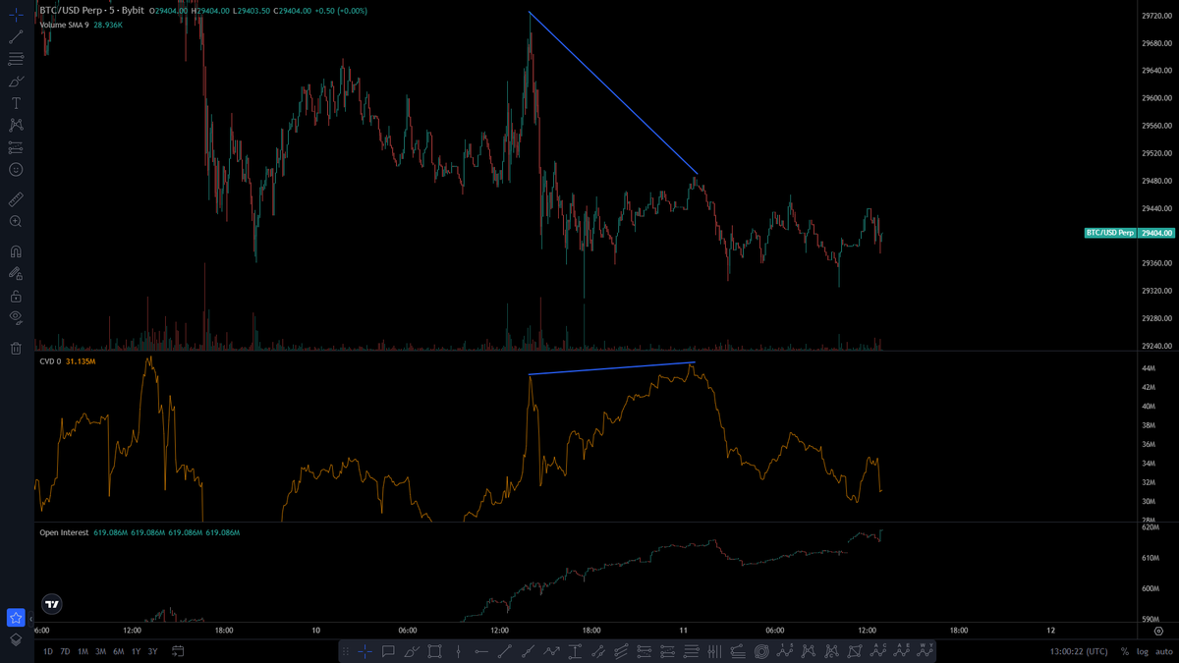Select the brush drawing tool in left sidebar

pyautogui.click(x=16, y=81)
